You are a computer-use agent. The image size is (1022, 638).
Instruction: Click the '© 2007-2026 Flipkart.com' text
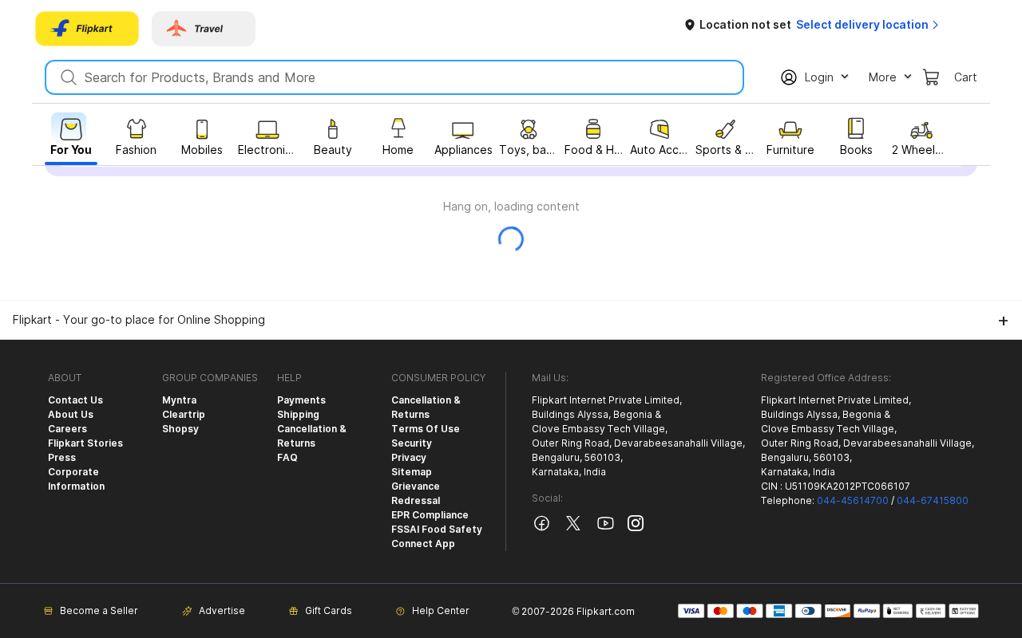point(573,612)
